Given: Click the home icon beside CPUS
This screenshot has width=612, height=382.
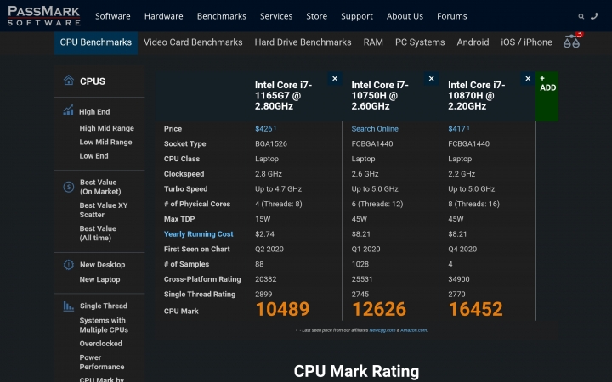Looking at the screenshot, I should [x=68, y=81].
